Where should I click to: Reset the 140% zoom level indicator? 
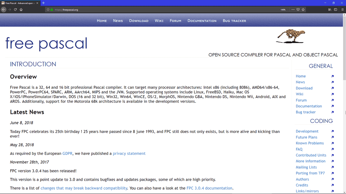283,10
